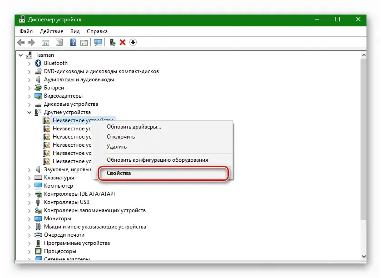The image size is (381, 278).
Task: Open the Файл menu
Action: pos(26,31)
